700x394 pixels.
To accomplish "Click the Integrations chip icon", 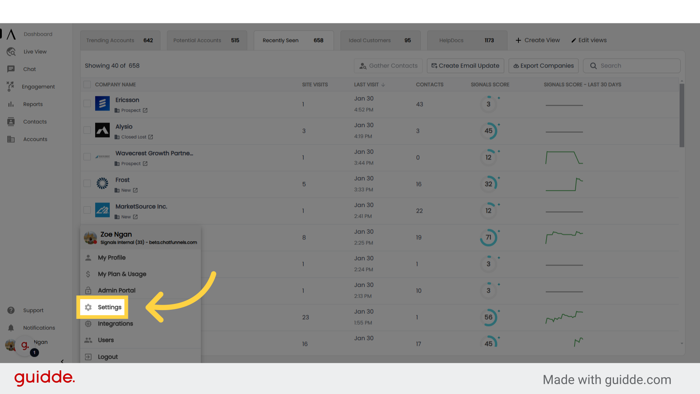I will pos(88,324).
